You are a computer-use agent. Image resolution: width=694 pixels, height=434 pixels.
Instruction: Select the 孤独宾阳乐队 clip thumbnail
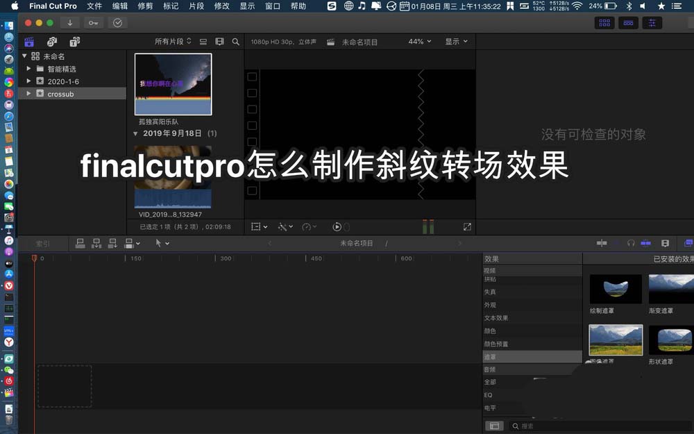(x=173, y=84)
